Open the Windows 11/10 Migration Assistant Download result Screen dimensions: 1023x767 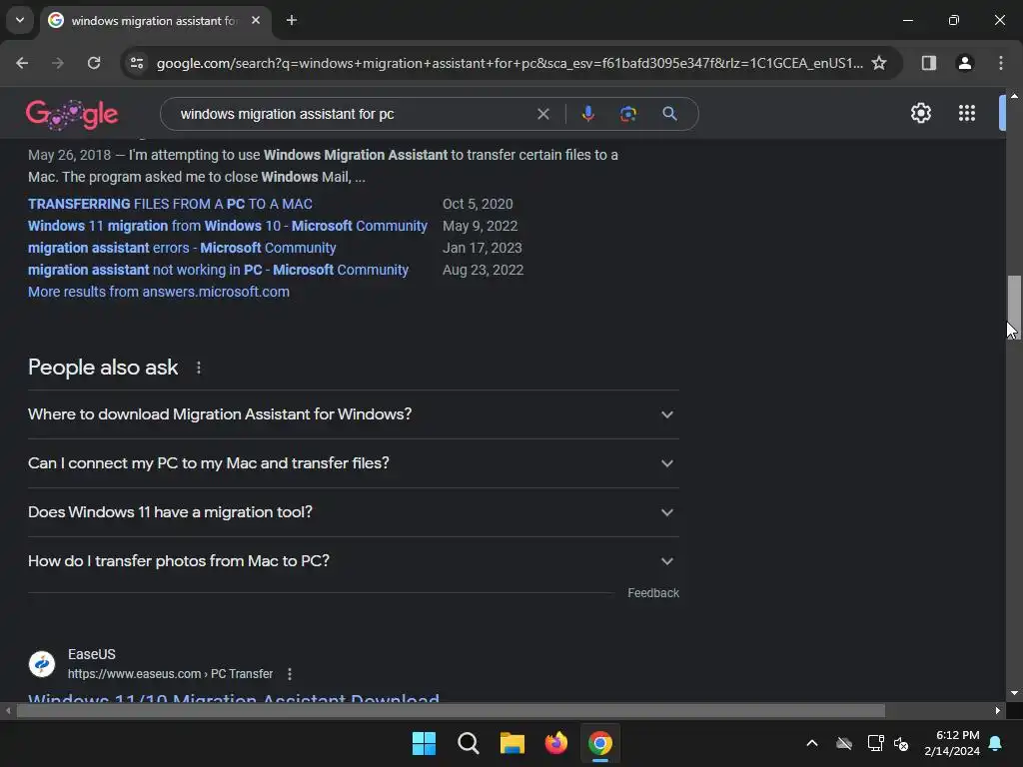point(234,696)
